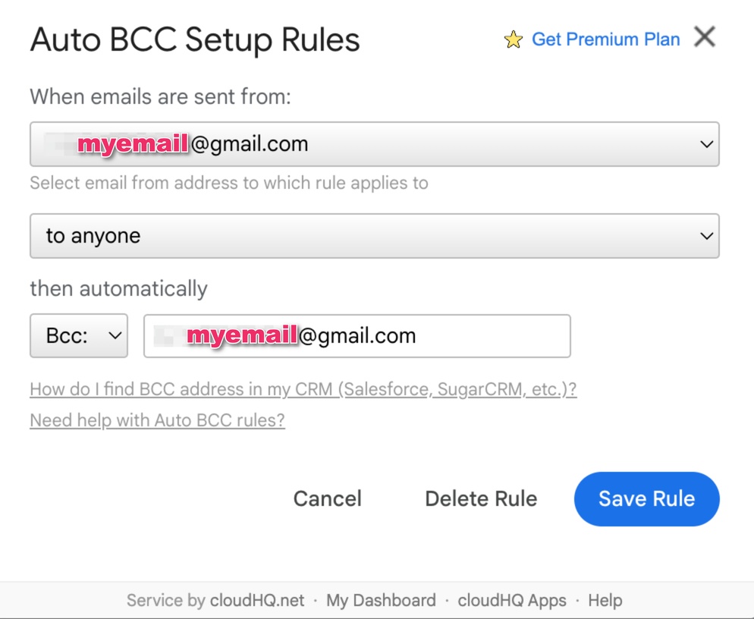Open the Help link in the footer

point(605,600)
